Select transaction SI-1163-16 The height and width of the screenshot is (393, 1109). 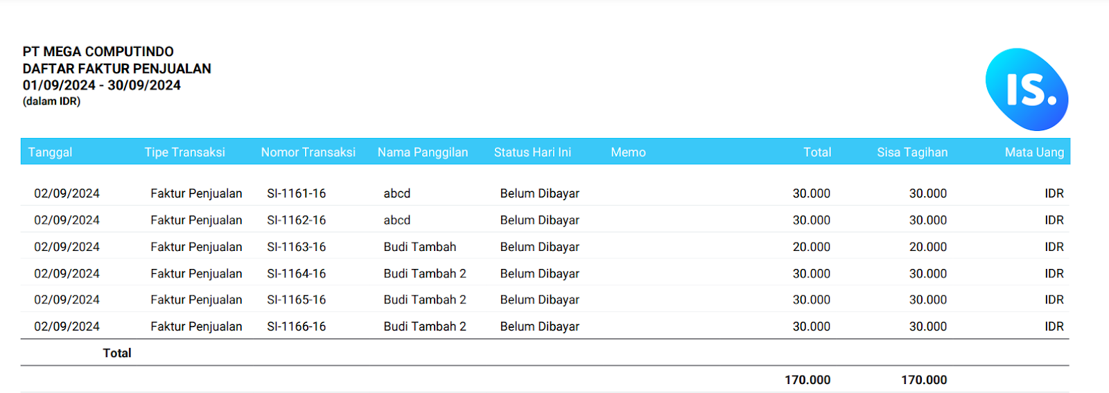pos(296,247)
